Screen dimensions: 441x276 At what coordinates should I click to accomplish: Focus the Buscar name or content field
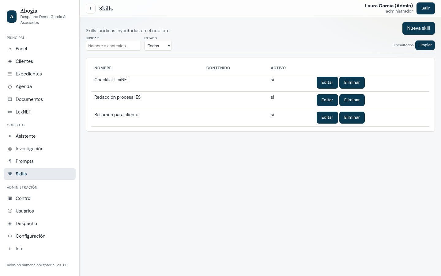pyautogui.click(x=113, y=46)
